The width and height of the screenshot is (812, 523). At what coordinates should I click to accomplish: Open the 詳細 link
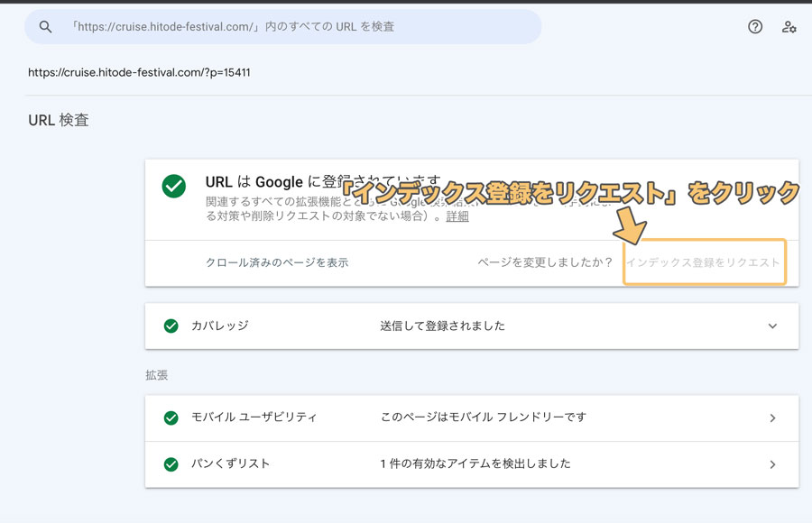point(457,216)
